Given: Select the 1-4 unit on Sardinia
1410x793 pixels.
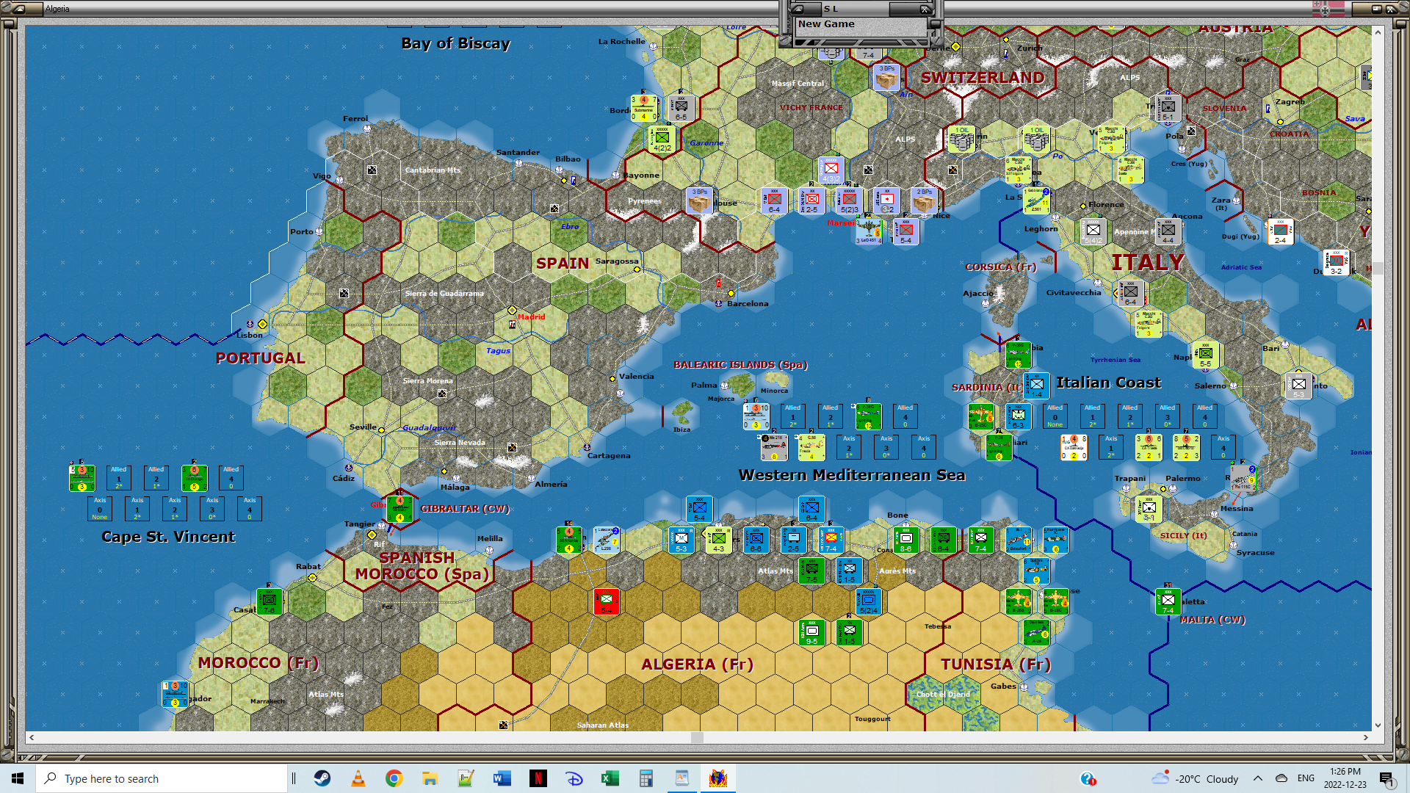Looking at the screenshot, I should (1036, 385).
